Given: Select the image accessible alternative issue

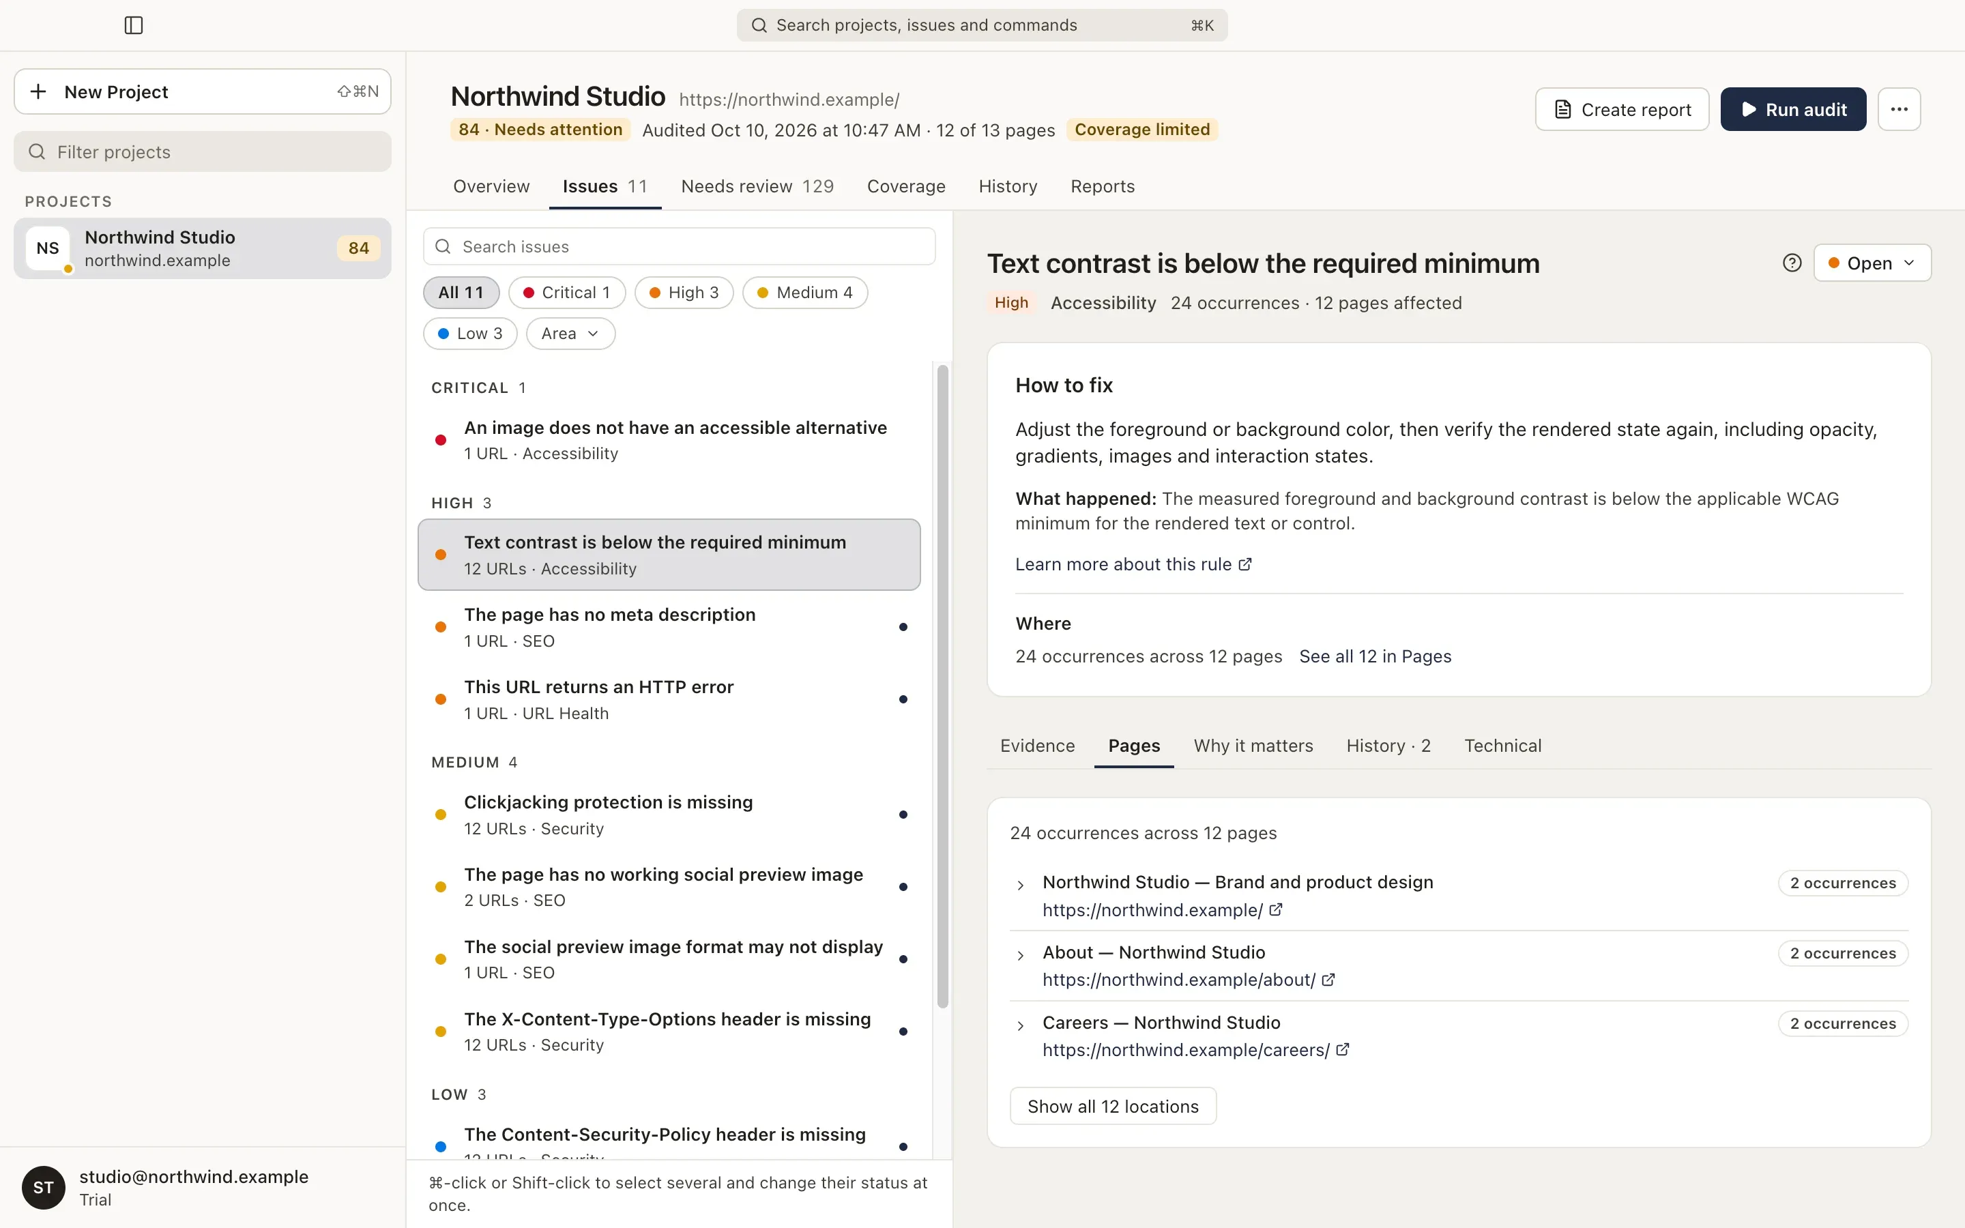Looking at the screenshot, I should click(669, 440).
